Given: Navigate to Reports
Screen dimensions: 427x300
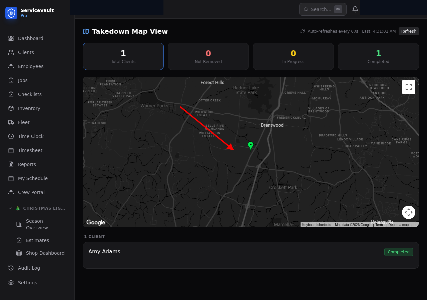Looking at the screenshot, I should 27,164.
